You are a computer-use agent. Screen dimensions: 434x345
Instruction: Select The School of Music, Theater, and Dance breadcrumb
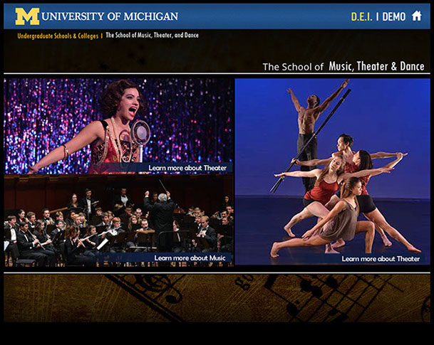pyautogui.click(x=153, y=36)
